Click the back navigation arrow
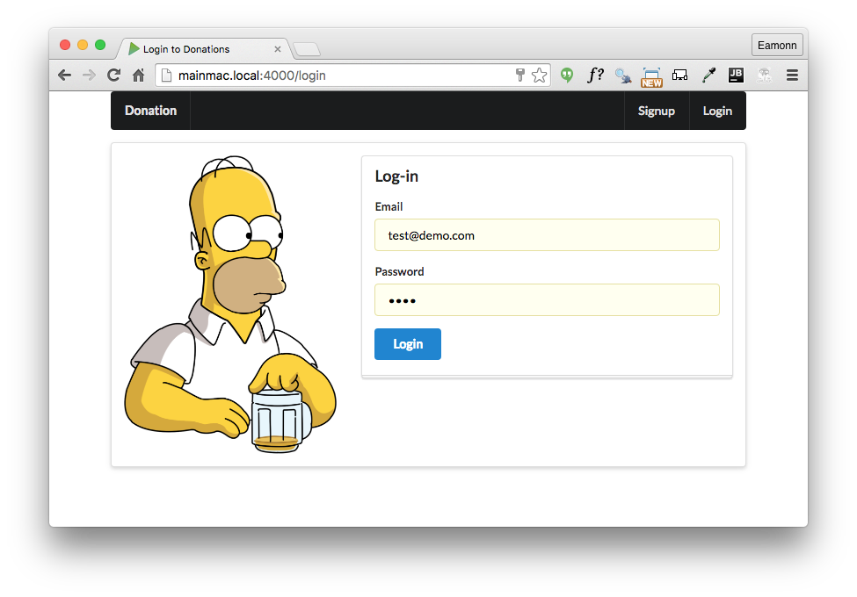857x597 pixels. [x=64, y=76]
